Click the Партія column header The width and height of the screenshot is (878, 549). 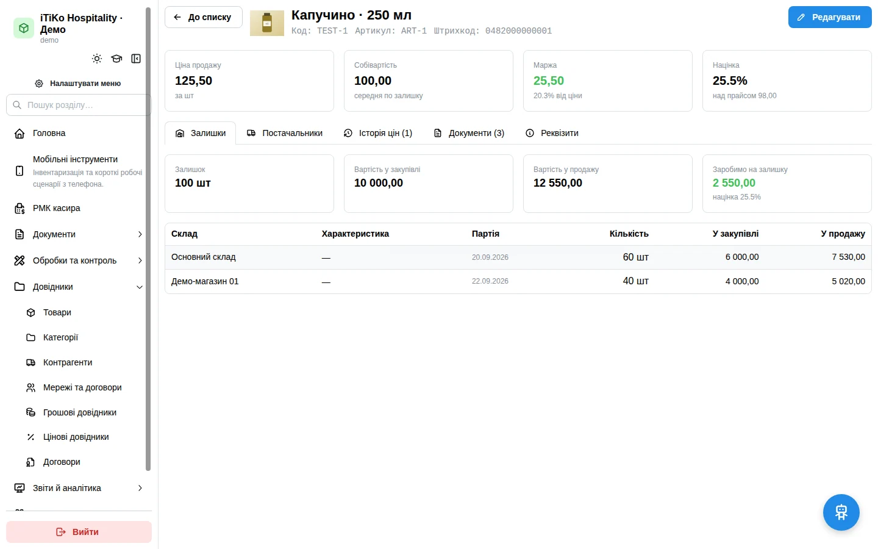[485, 234]
